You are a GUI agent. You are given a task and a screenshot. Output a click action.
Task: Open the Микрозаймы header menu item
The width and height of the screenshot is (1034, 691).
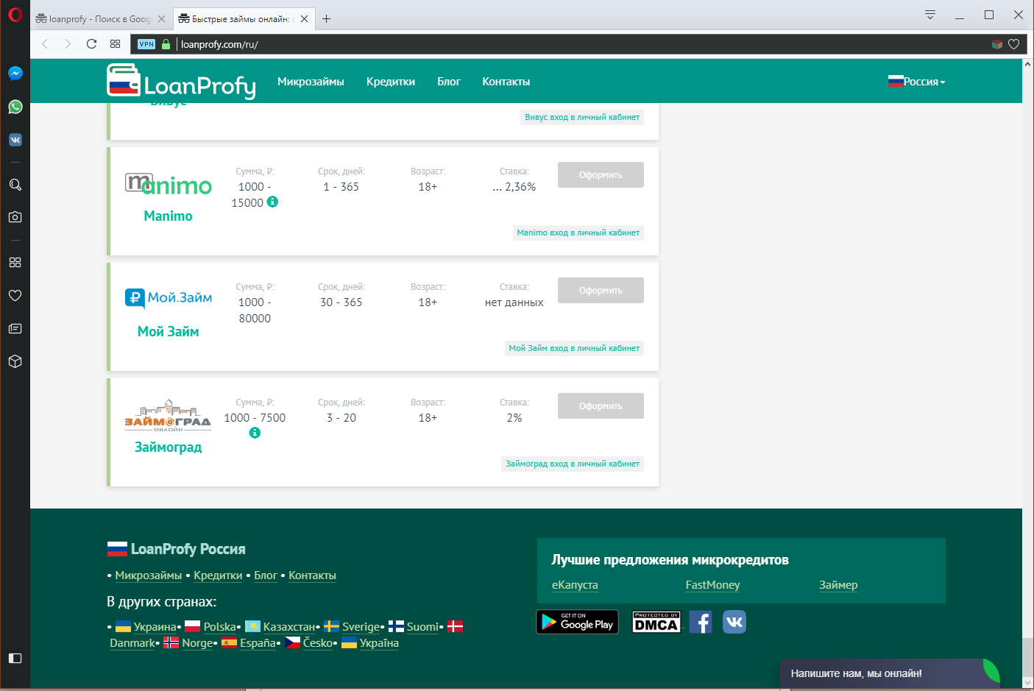[311, 82]
